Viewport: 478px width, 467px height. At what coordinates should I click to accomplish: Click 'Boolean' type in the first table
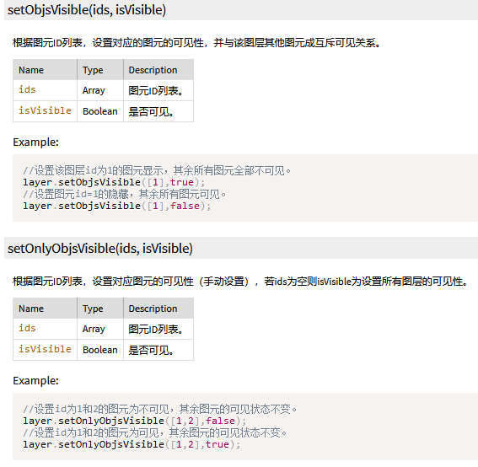[100, 111]
